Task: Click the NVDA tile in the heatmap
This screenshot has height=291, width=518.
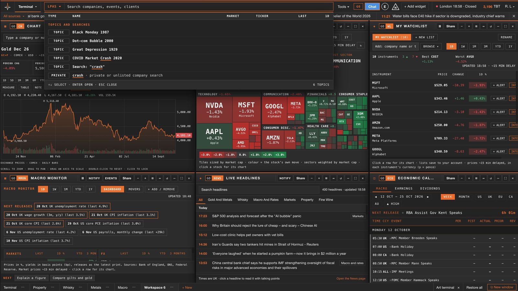Action: pyautogui.click(x=214, y=110)
